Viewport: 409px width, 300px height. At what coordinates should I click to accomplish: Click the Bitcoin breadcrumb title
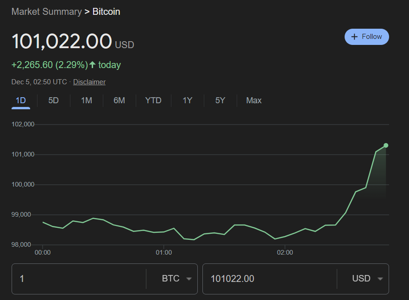pyautogui.click(x=106, y=12)
